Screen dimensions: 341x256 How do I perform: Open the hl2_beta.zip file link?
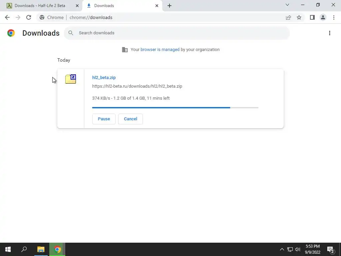pyautogui.click(x=104, y=77)
